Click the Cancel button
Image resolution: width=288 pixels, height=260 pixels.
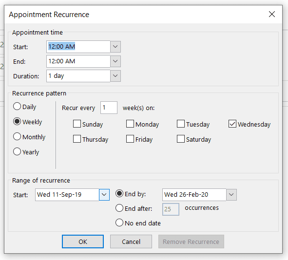pos(131,241)
